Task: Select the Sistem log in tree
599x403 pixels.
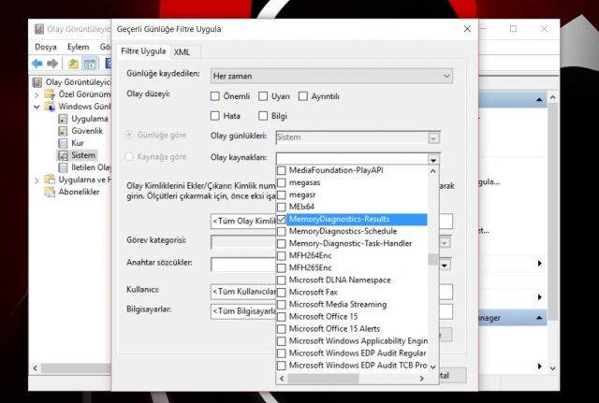Action: click(x=83, y=155)
